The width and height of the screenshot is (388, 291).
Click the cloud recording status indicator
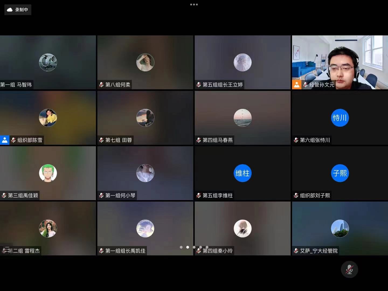pos(18,10)
